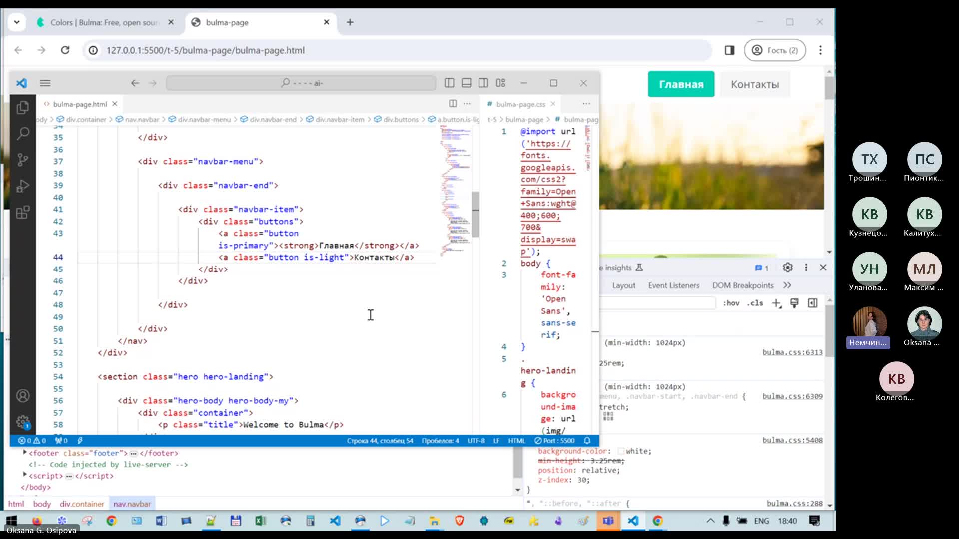959x539 pixels.
Task: Change encoding via UTF-8 status item
Action: pyautogui.click(x=476, y=441)
